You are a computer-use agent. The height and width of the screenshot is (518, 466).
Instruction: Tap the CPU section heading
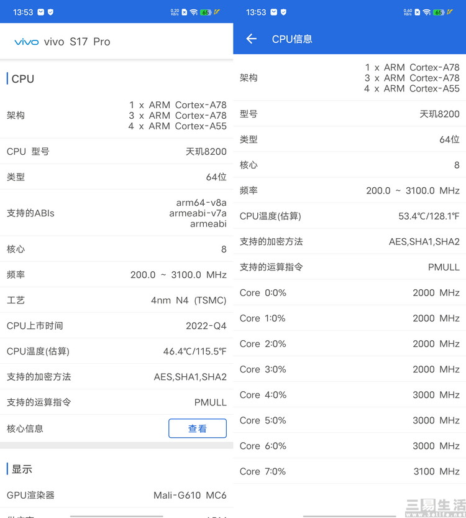click(23, 79)
